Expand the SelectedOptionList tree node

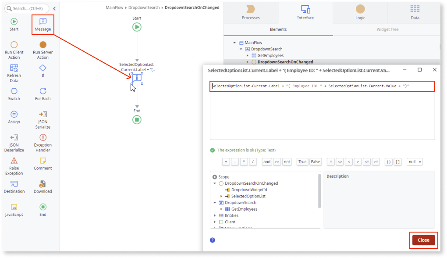click(x=221, y=196)
